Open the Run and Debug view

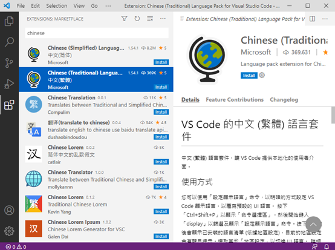[x=9, y=84]
